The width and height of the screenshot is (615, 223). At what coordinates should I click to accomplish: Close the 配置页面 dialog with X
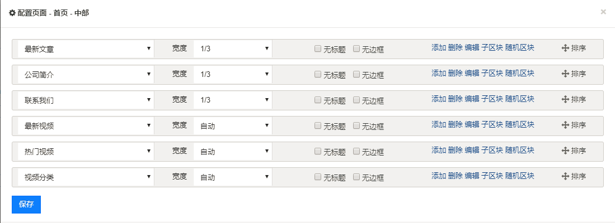pos(603,12)
